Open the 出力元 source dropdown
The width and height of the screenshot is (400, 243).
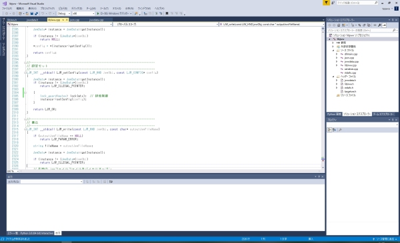click(x=51, y=182)
